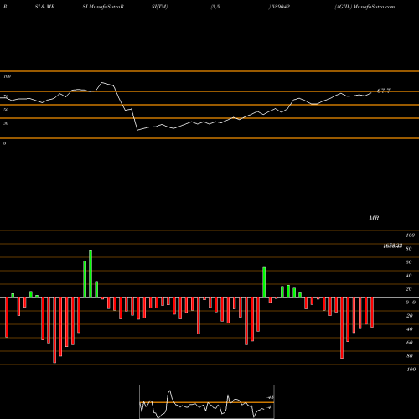This screenshot has height=419, width=419.
Task: Click the RSI end value 67.7 label
Action: pos(384,91)
